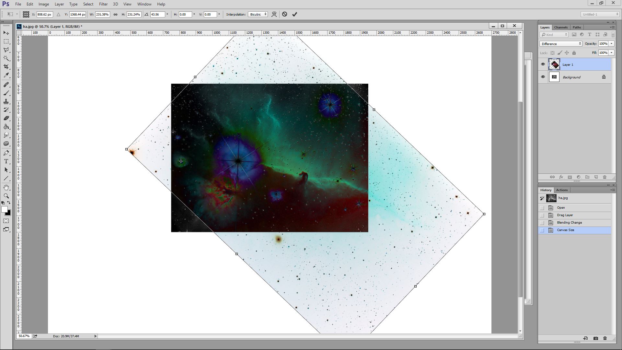Create a new group folder icon
Image resolution: width=622 pixels, height=350 pixels.
point(587,177)
